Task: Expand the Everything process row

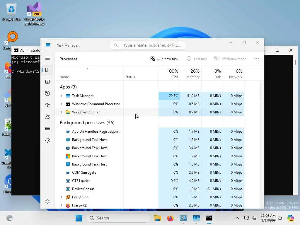Action: tap(61, 197)
